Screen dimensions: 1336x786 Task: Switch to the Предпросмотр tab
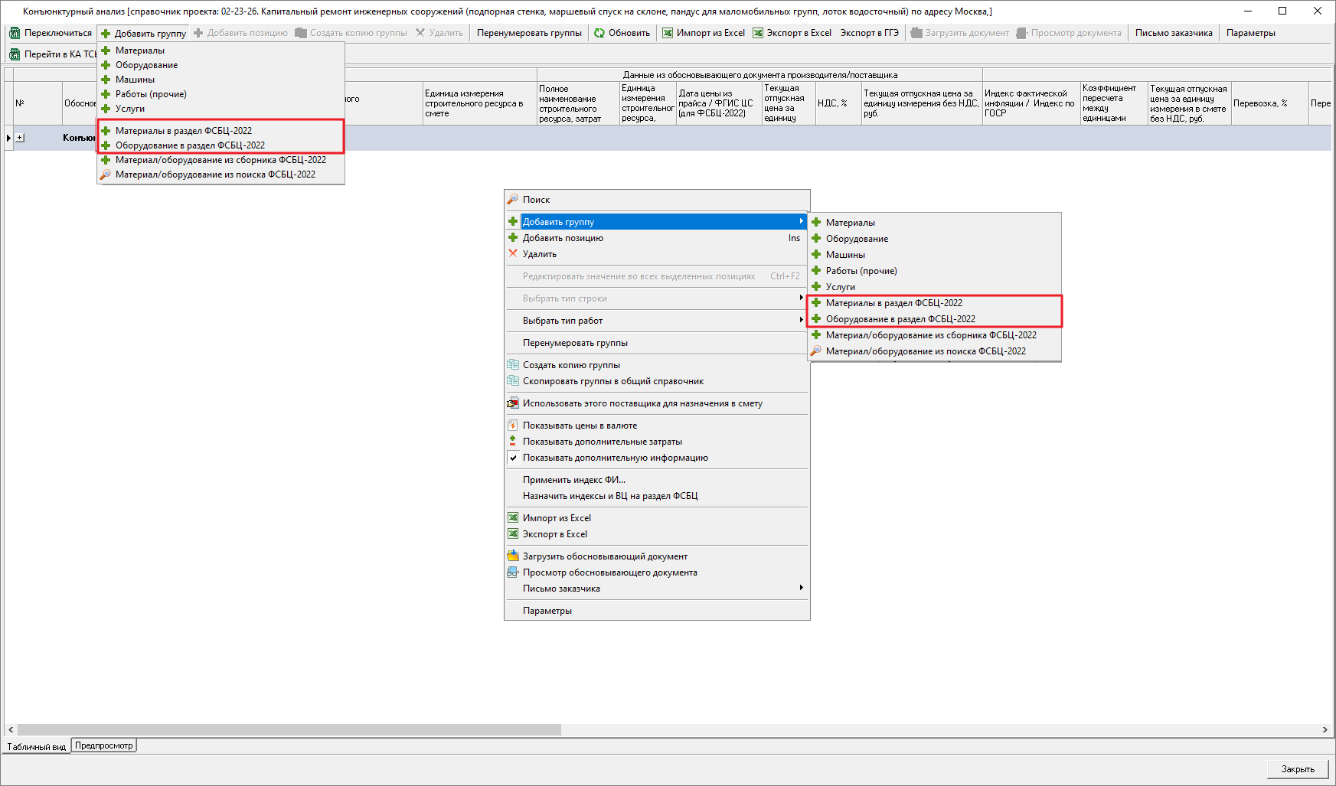click(x=104, y=745)
